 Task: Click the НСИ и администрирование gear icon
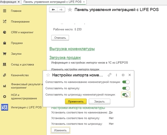pos(5,96)
